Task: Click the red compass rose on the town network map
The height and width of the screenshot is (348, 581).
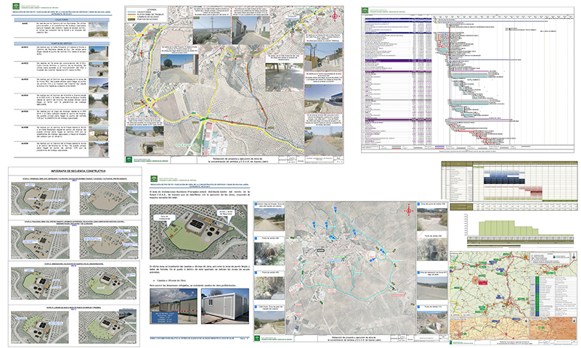Action: (409, 211)
